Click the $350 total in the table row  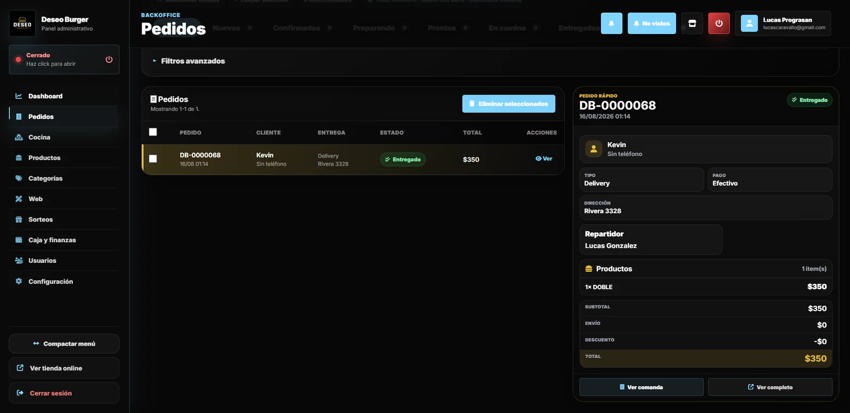click(x=471, y=159)
